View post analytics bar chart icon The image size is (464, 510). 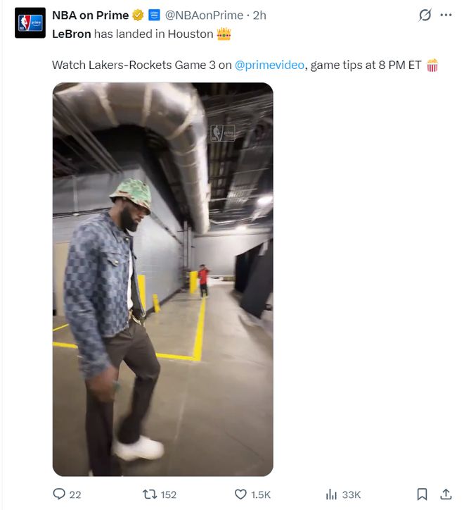[331, 495]
